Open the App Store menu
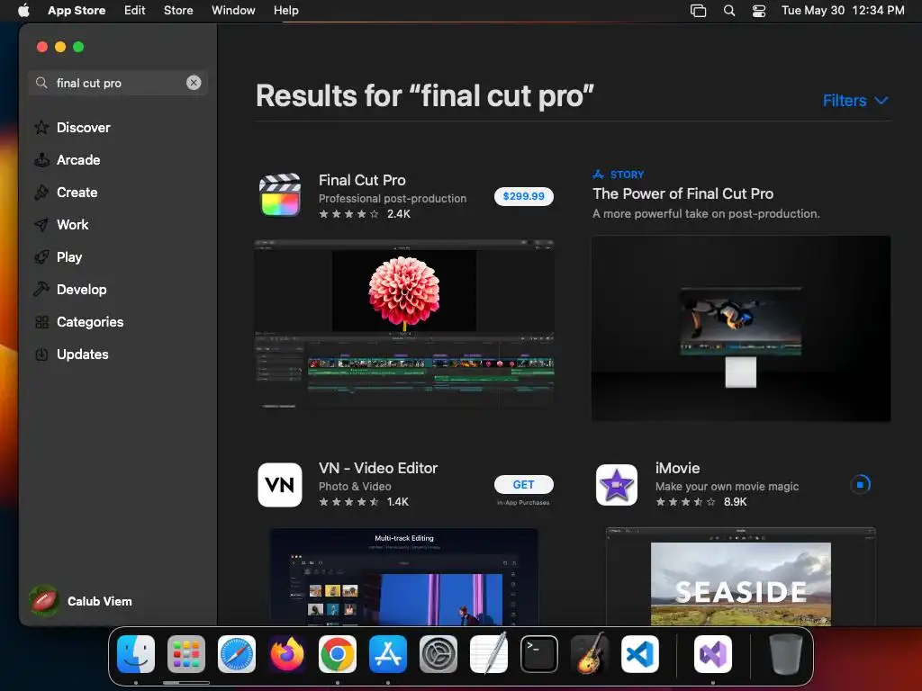Screen dimensions: 922x691 [77, 11]
